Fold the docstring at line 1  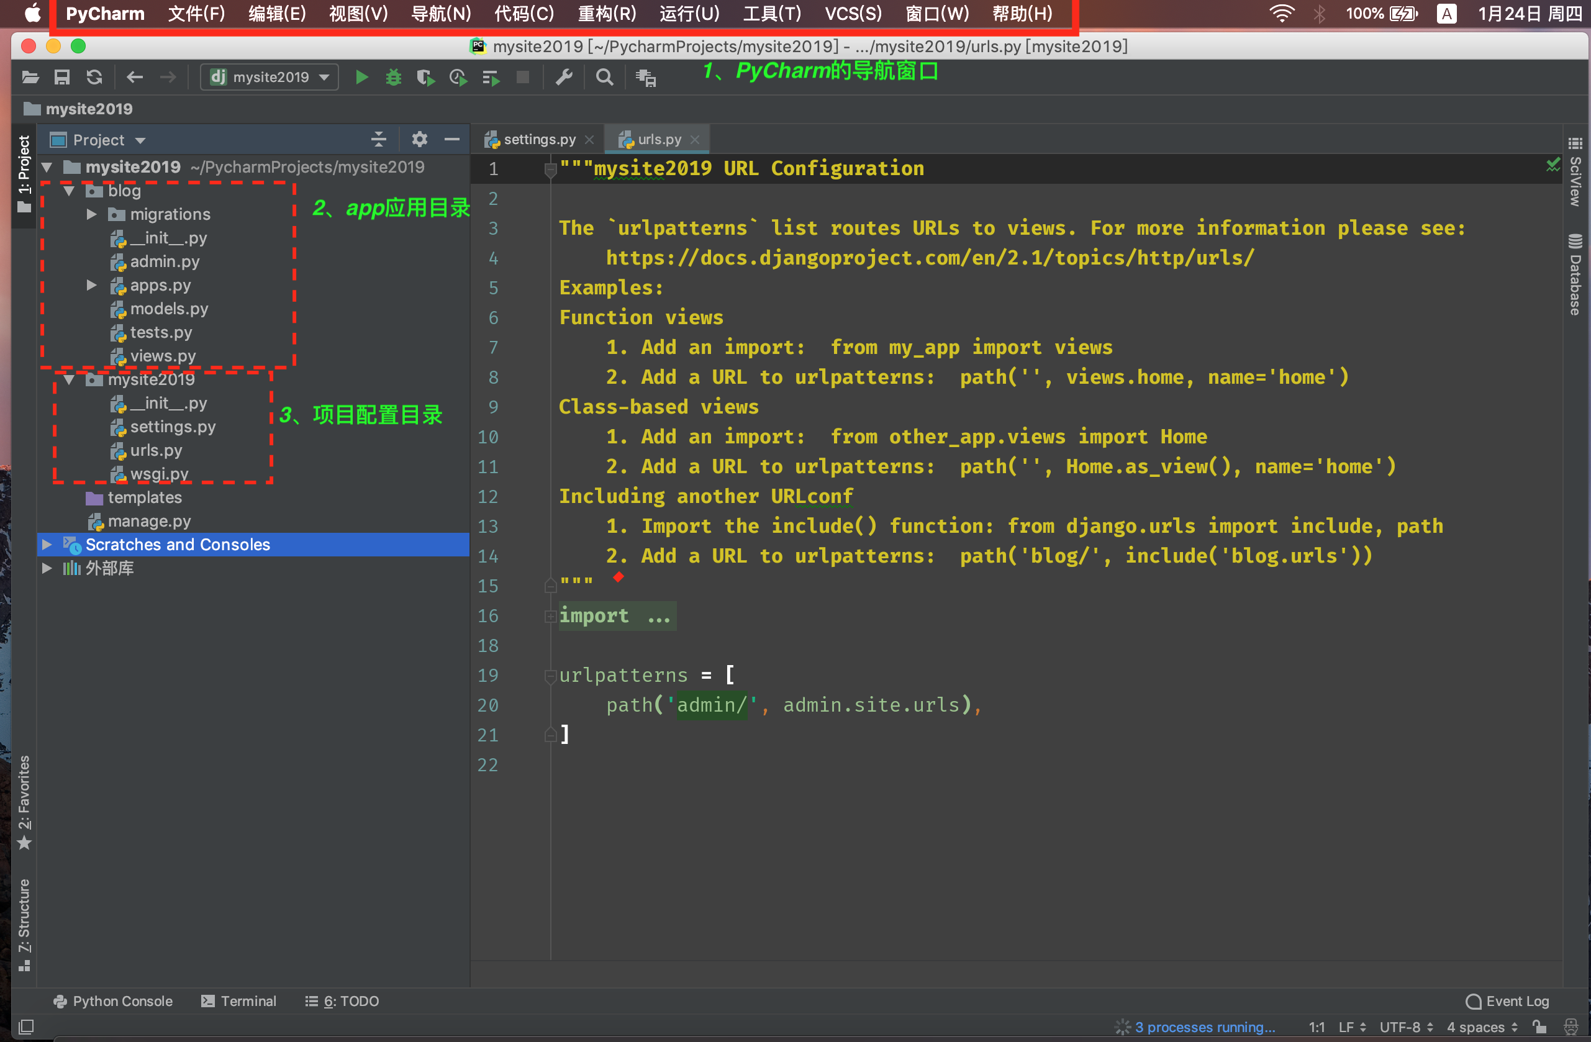tap(550, 170)
